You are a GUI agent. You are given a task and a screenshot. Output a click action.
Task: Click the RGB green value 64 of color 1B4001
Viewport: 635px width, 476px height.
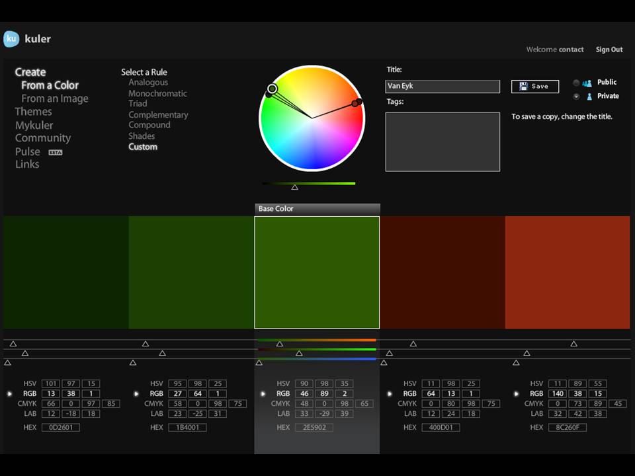(x=198, y=393)
